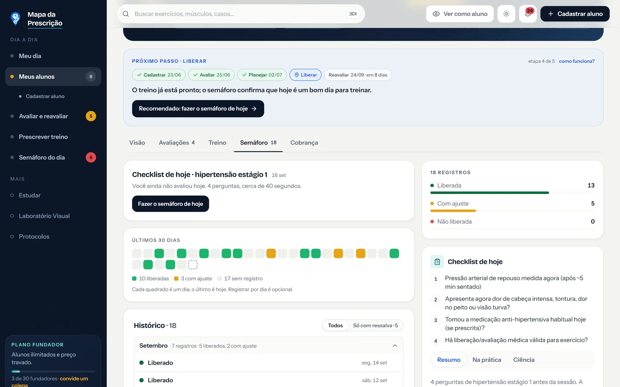The image size is (620, 387).
Task: Open Laboratório Visual in the sidebar
Action: 53,216
